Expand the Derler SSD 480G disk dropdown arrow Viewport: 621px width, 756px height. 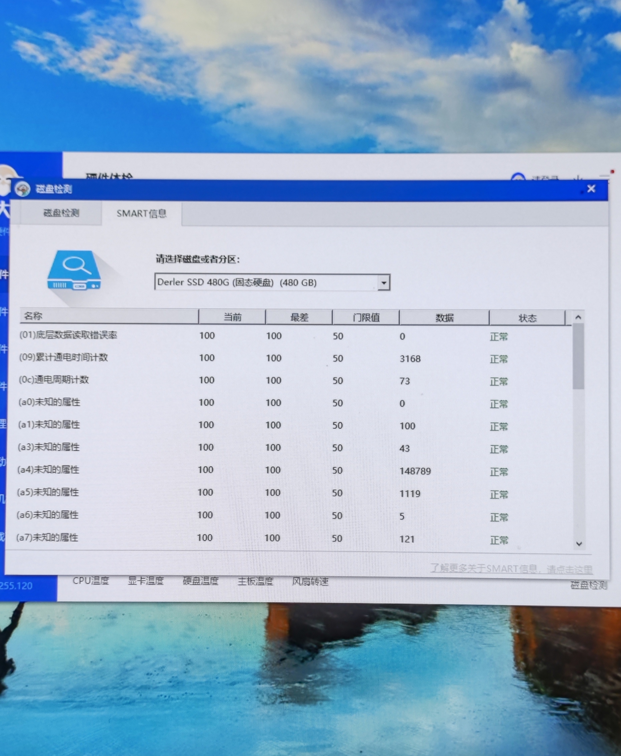coord(383,283)
